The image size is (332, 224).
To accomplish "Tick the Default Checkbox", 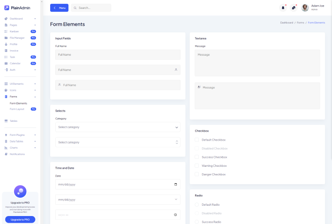I will pyautogui.click(x=197, y=140).
